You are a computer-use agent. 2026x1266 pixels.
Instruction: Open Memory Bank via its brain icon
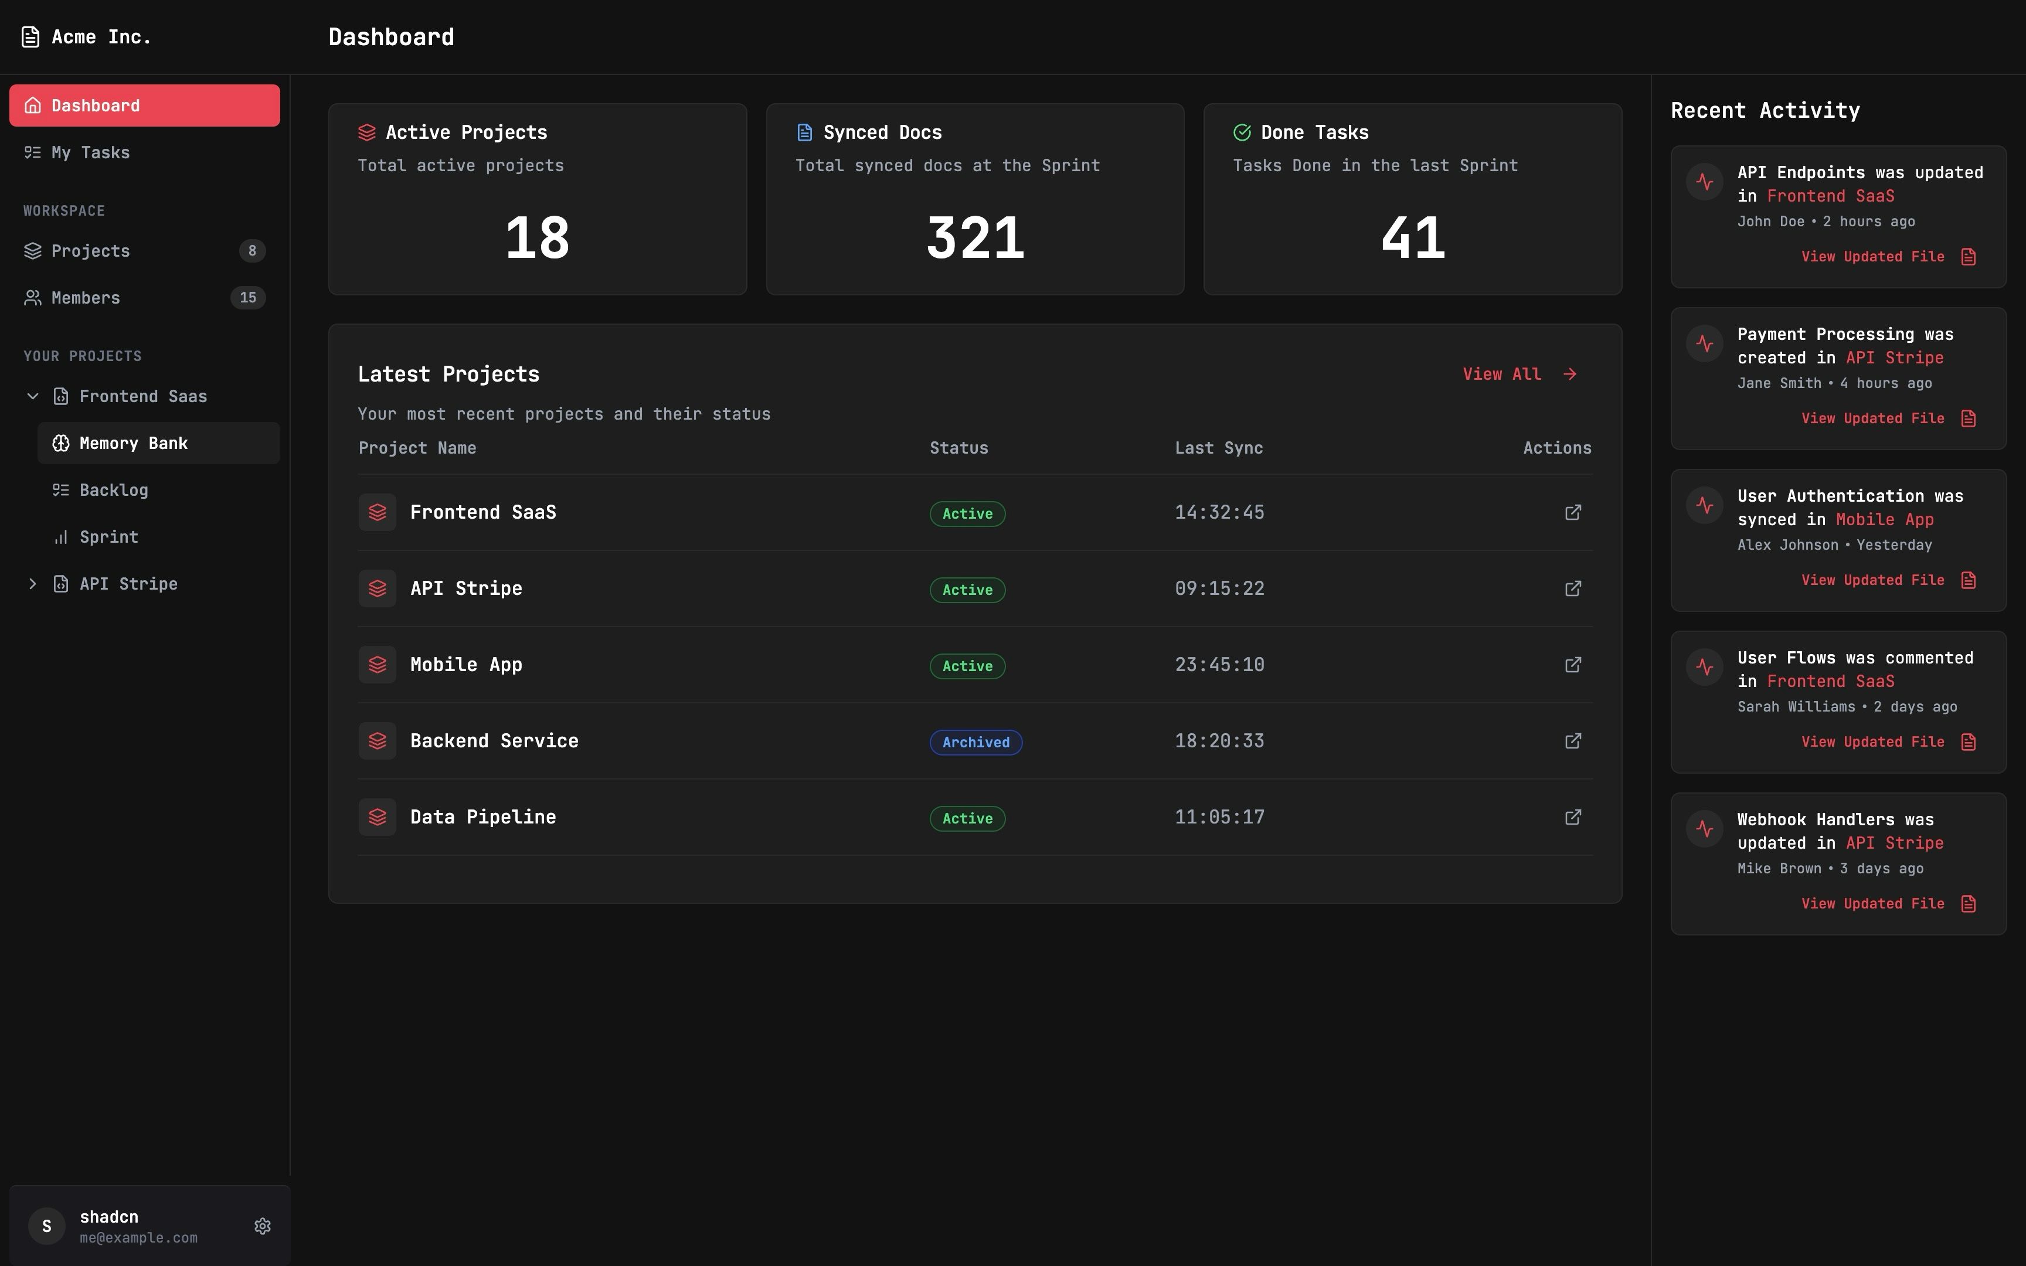[59, 443]
